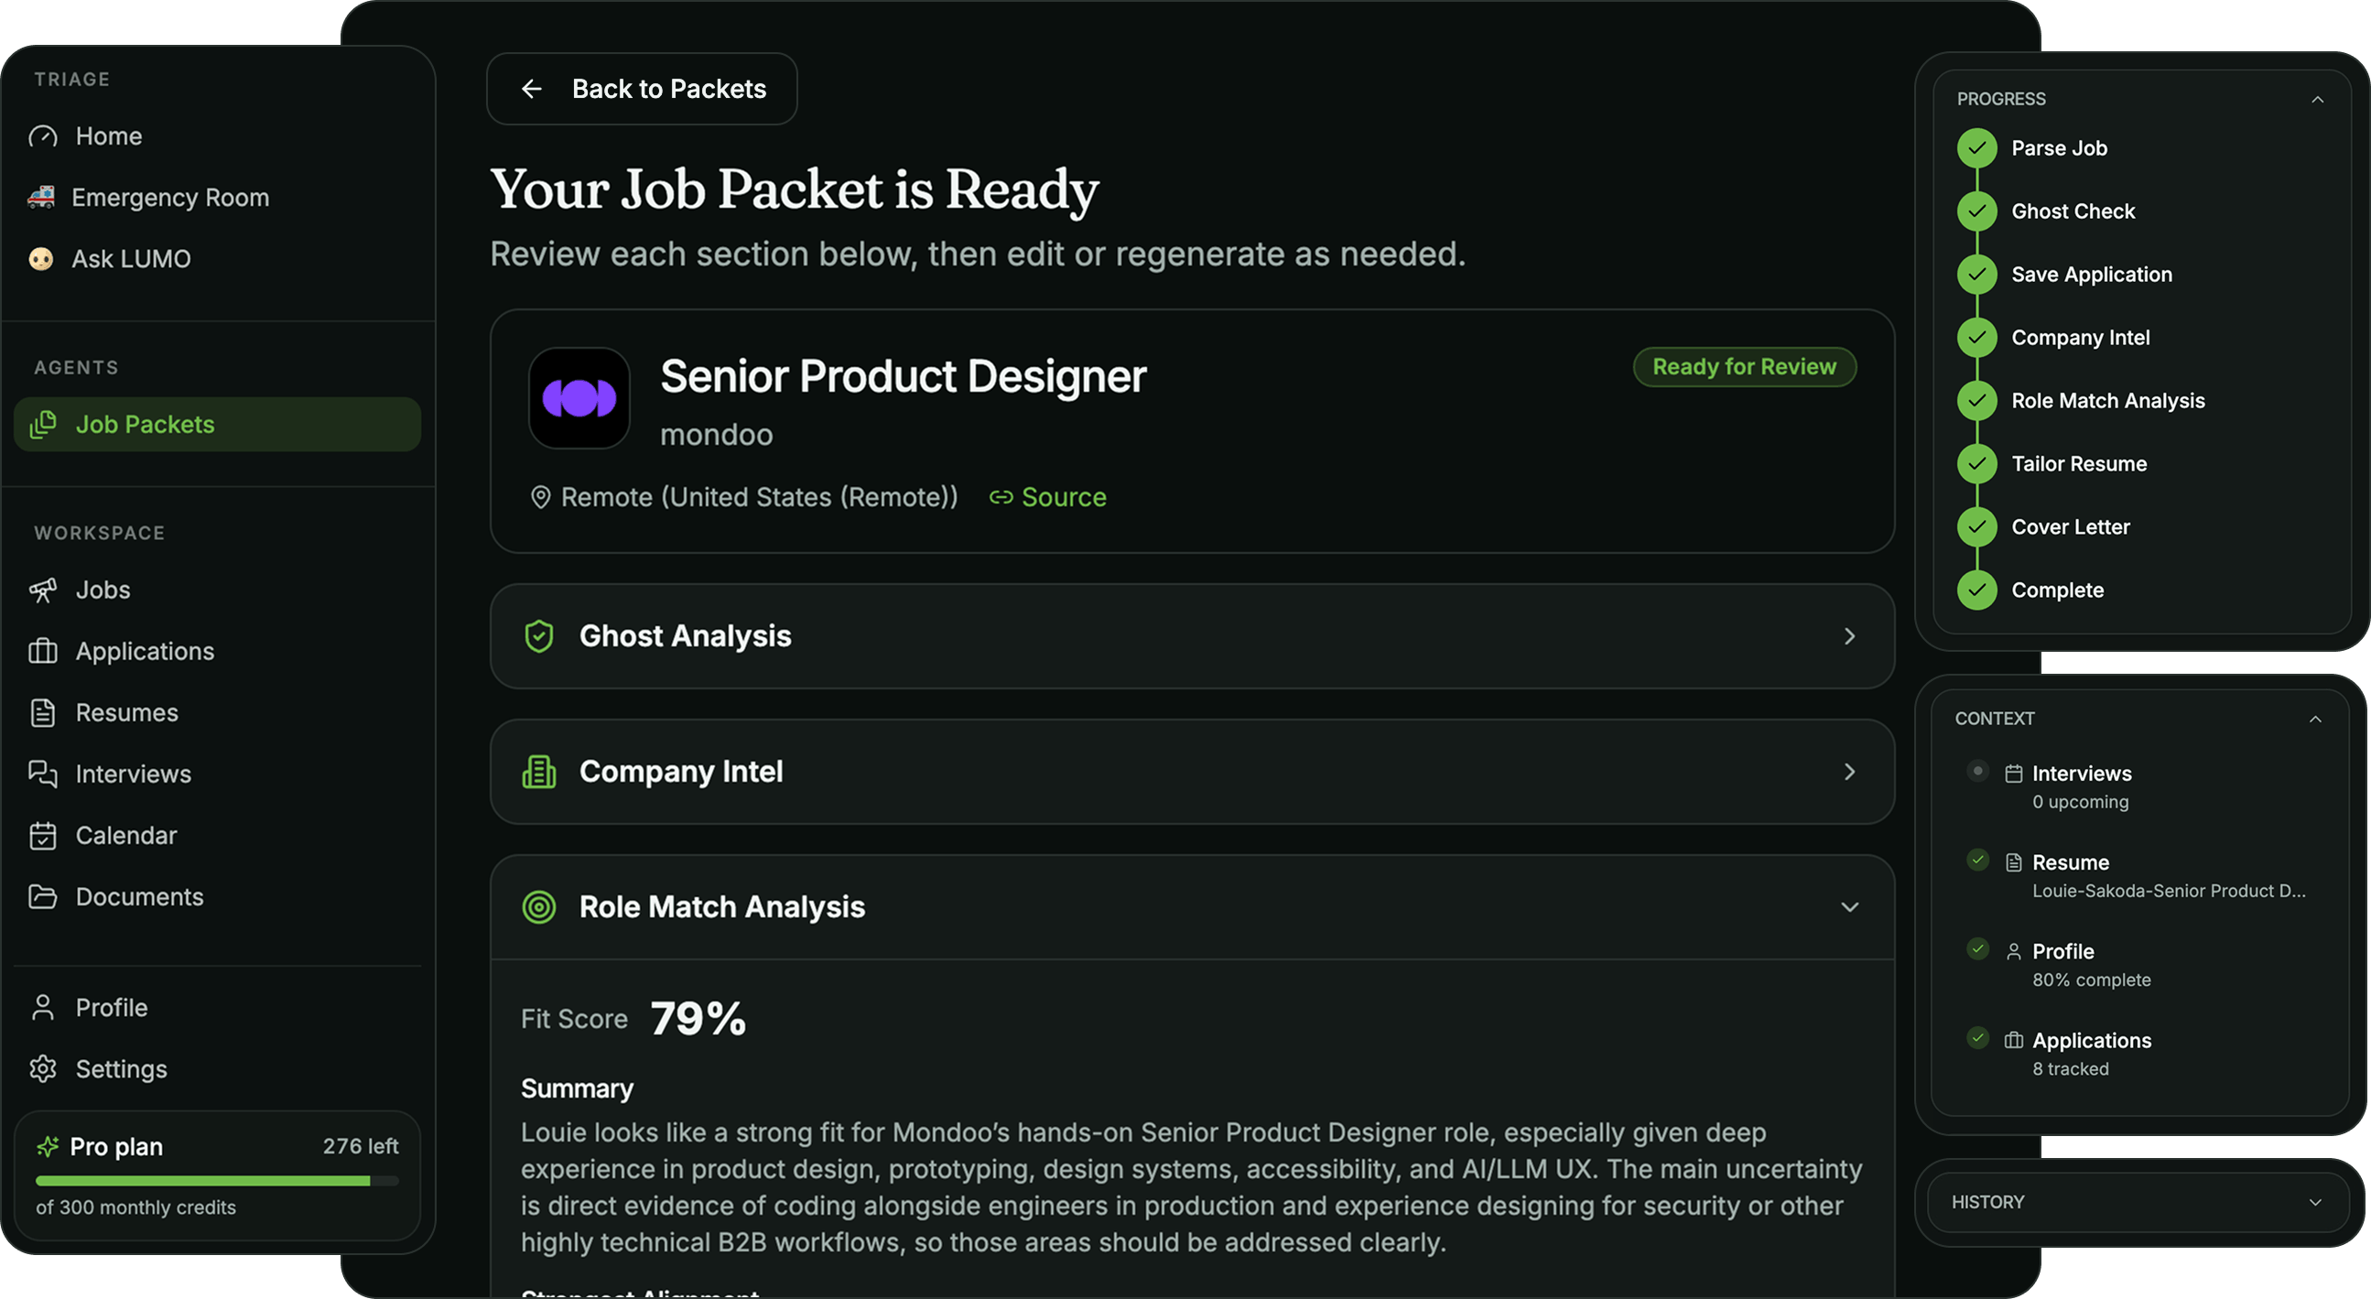
Task: Click the Applications briefcase icon in Context panel
Action: (x=2014, y=1040)
